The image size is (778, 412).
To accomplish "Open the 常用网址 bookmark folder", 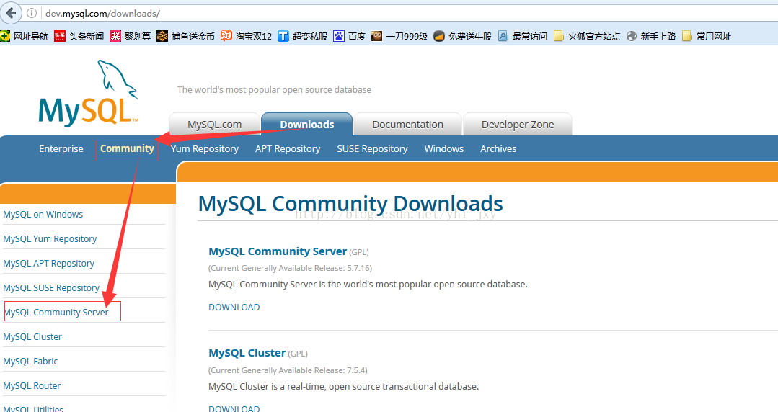I will (707, 36).
